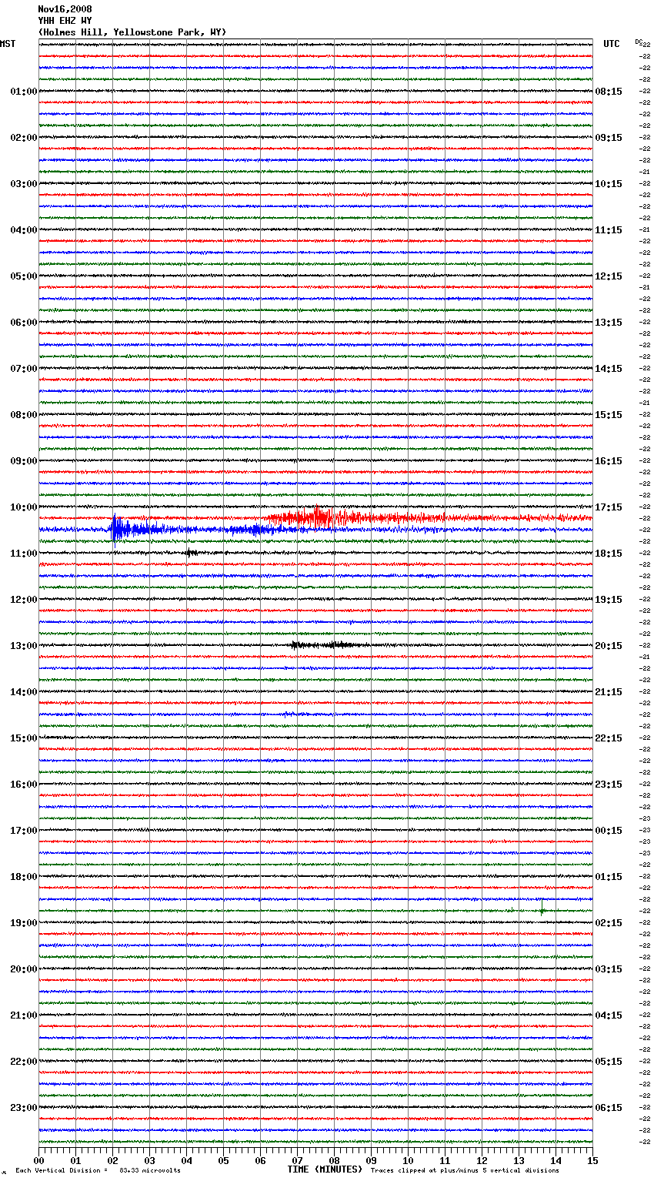
Task: Click minute label '12' on the bottom axis
Action: (482, 1160)
